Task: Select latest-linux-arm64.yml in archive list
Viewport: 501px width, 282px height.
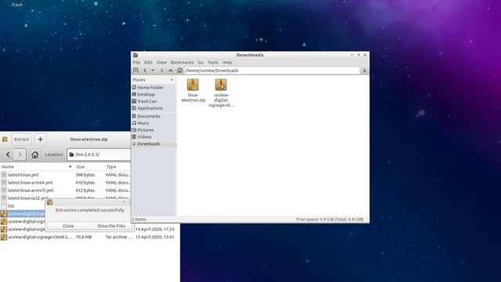Action: pos(30,183)
